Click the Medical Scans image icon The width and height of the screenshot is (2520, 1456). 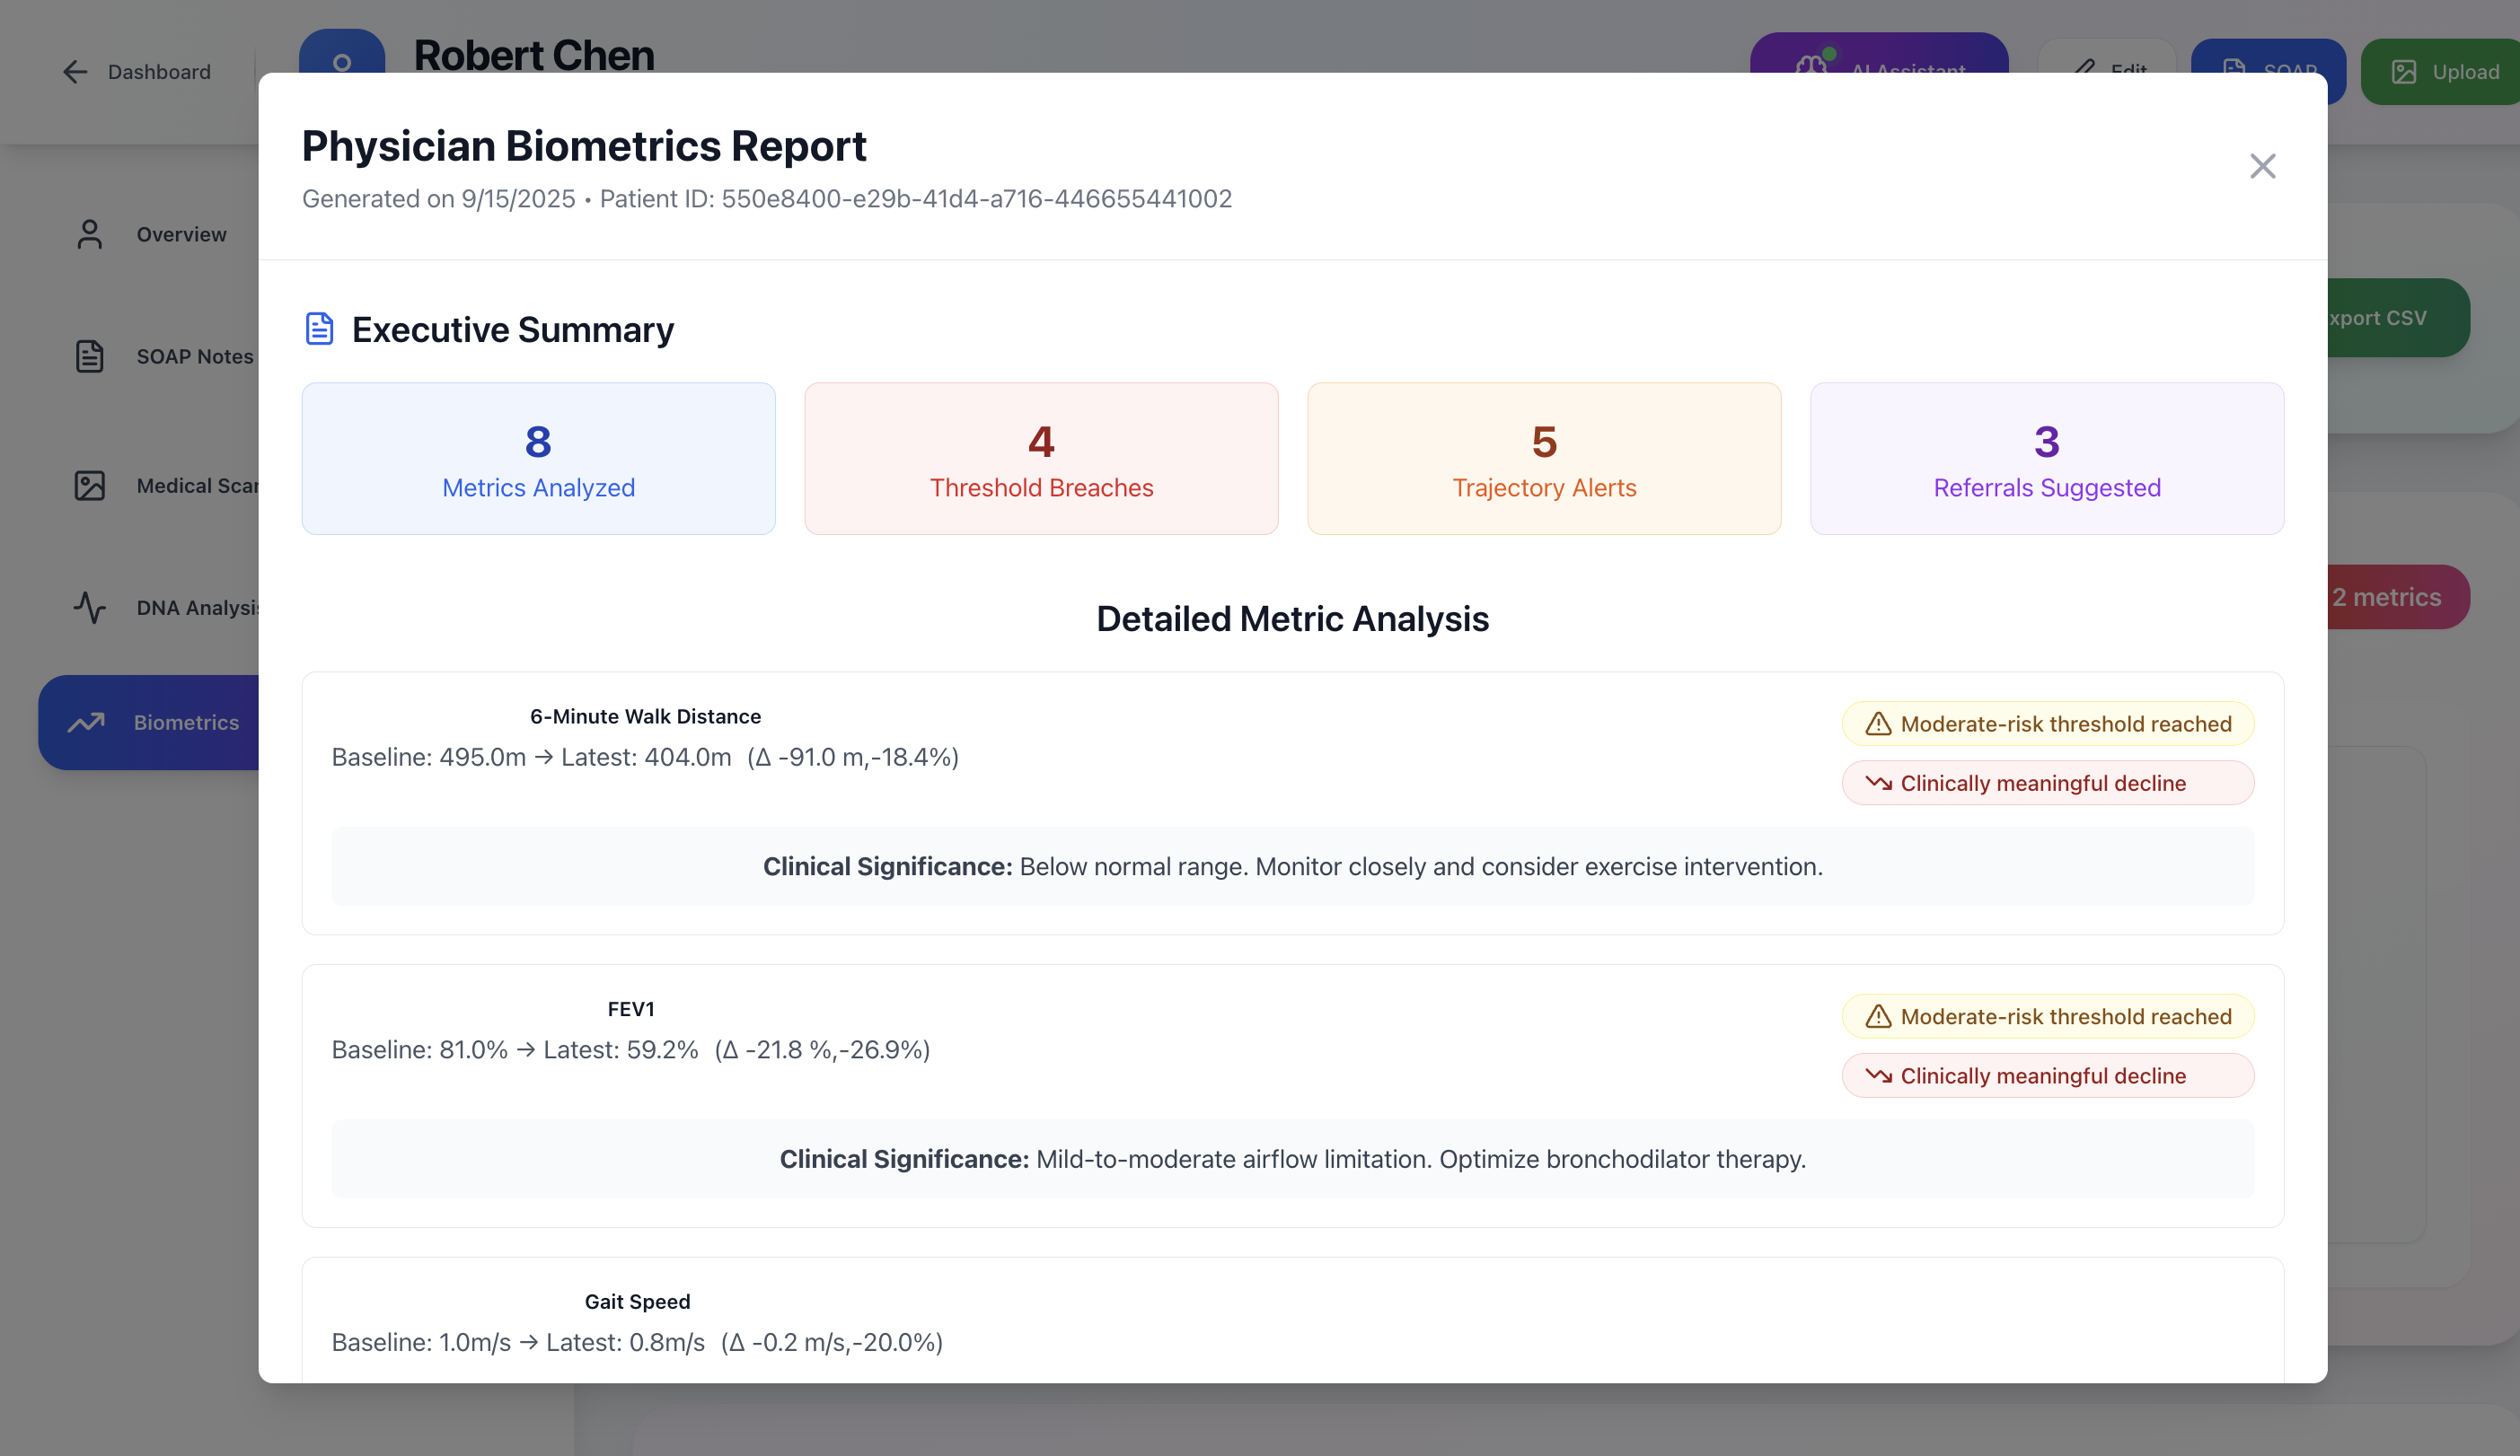[x=89, y=486]
